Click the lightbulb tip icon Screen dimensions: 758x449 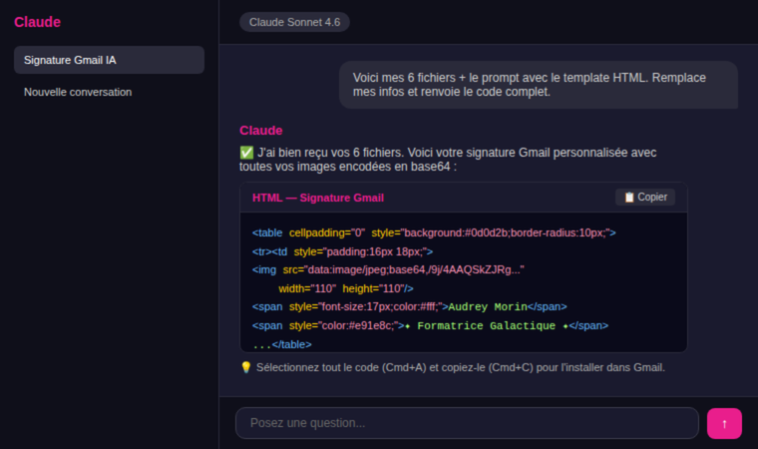(x=246, y=367)
